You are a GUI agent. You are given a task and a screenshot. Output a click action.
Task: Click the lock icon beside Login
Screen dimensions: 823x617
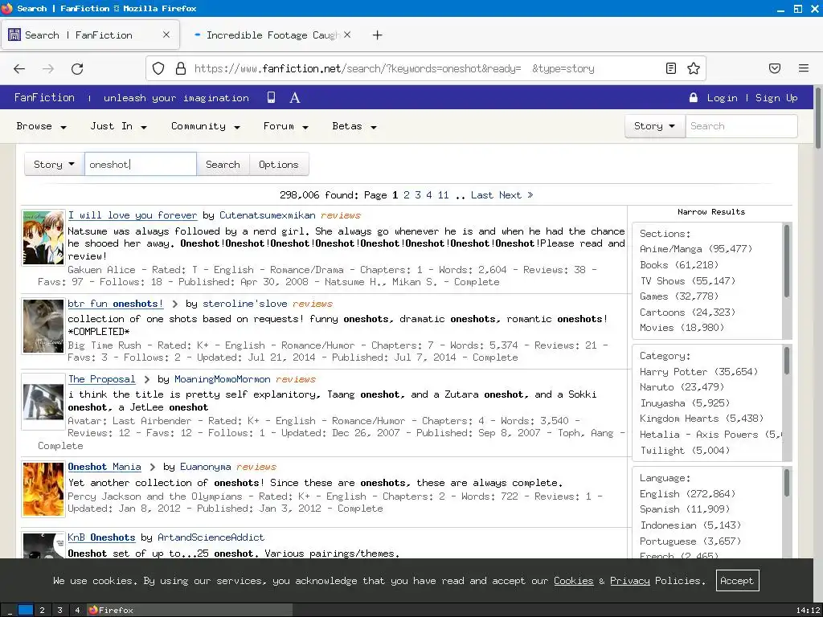click(694, 97)
